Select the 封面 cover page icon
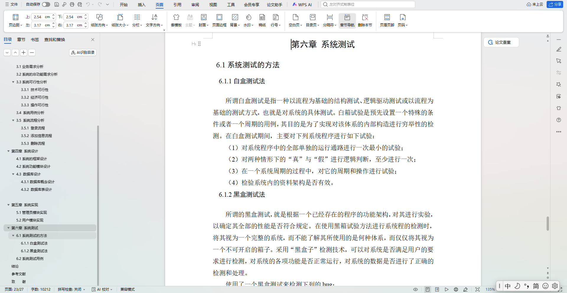 [203, 20]
